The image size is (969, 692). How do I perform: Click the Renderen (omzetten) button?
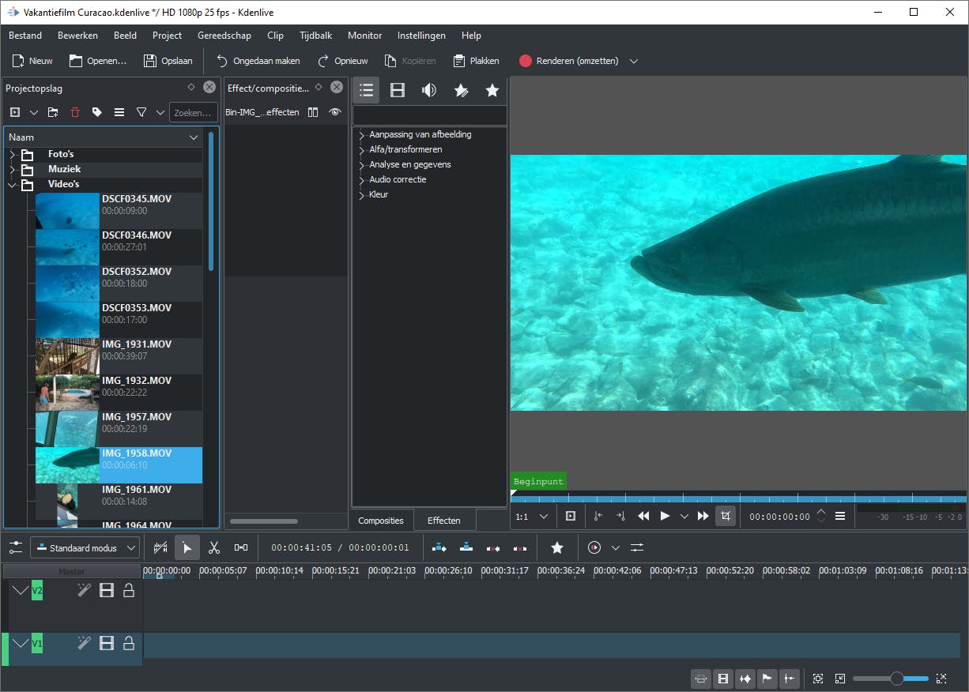point(569,61)
